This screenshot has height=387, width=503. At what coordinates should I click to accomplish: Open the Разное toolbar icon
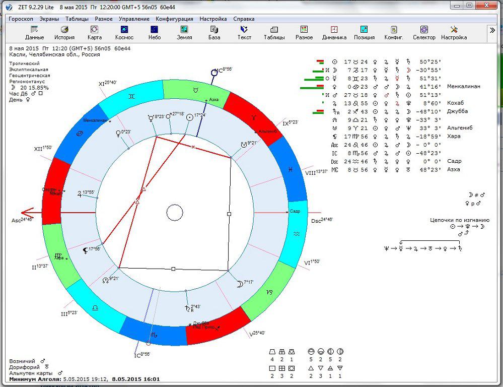304,33
